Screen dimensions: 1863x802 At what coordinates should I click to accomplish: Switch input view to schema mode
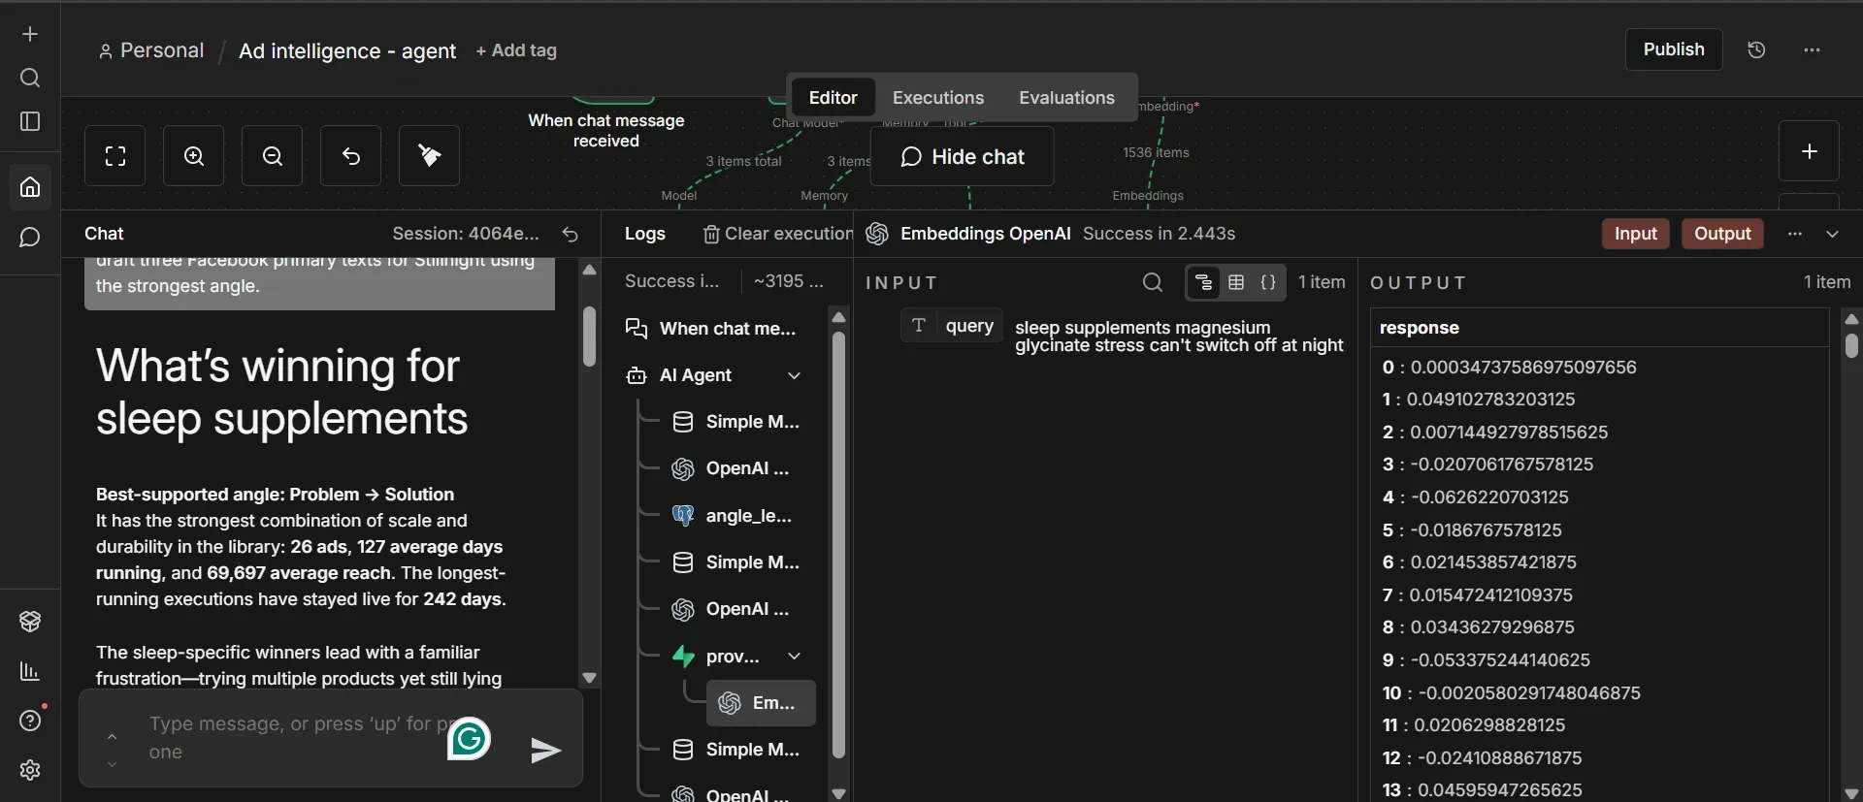(1203, 282)
